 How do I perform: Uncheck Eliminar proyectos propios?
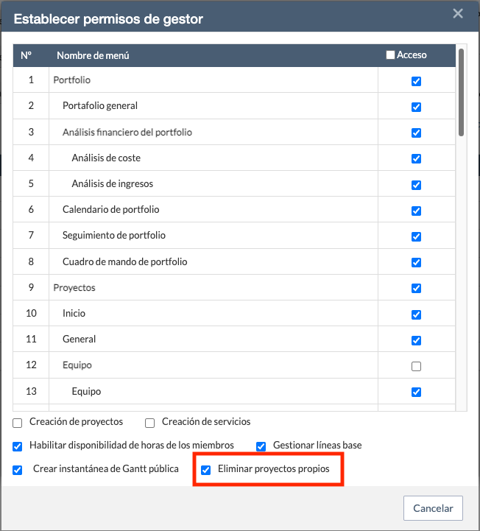tap(206, 470)
